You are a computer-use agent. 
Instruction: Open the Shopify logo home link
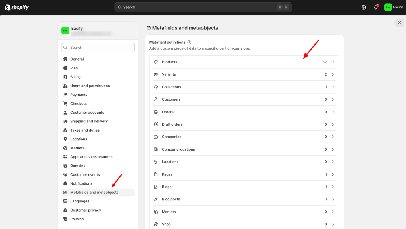click(x=17, y=7)
